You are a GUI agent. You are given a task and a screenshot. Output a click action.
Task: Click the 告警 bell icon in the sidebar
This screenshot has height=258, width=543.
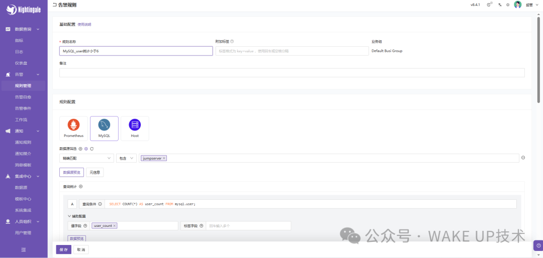point(8,75)
